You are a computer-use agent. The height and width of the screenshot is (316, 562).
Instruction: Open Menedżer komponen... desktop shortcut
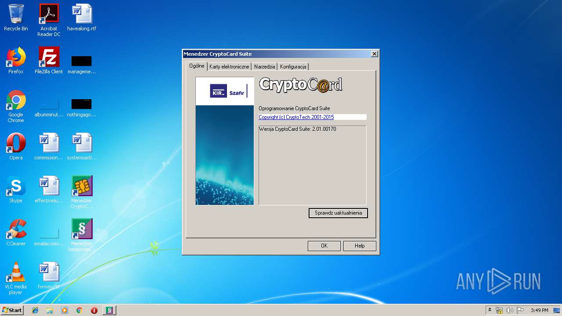(x=82, y=235)
